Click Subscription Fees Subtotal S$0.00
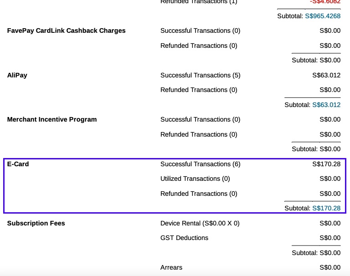Viewport: 350px width, 276px height. click(316, 253)
